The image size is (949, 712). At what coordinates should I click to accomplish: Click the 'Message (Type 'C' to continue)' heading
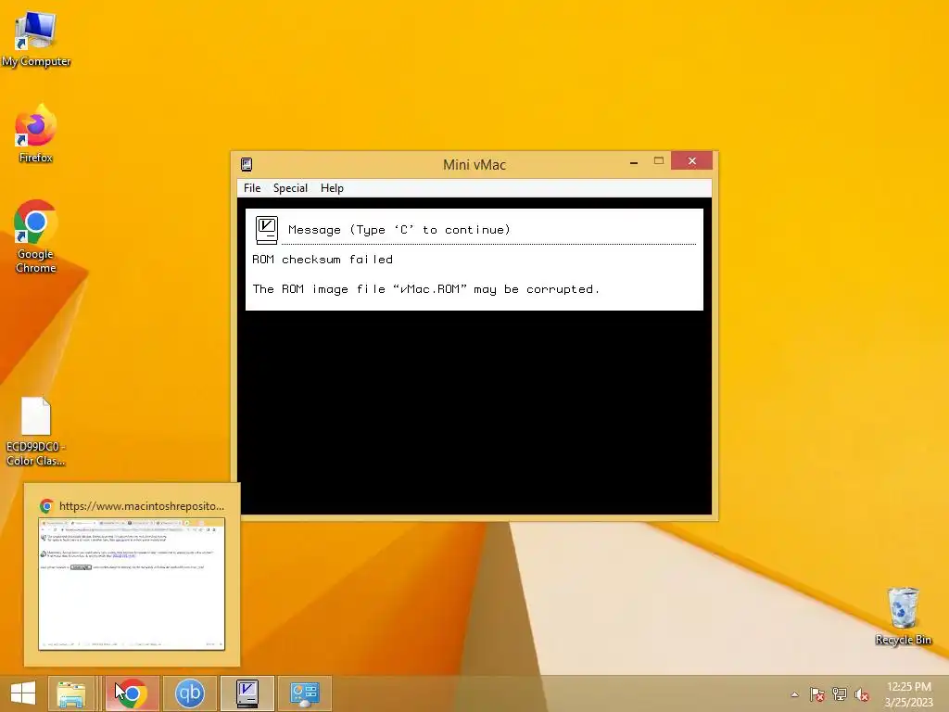399,230
